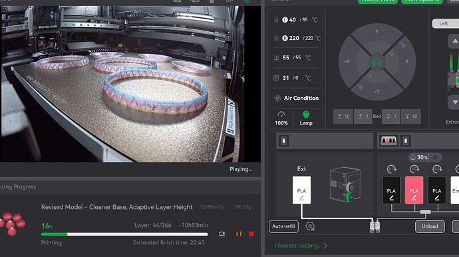The image size is (459, 257).
Task: Lower the bed by 10
Action: pyautogui.click(x=411, y=117)
